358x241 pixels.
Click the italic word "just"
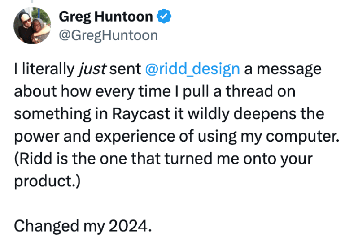coord(92,69)
